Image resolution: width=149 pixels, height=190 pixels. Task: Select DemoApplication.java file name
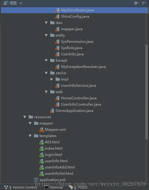74,111
